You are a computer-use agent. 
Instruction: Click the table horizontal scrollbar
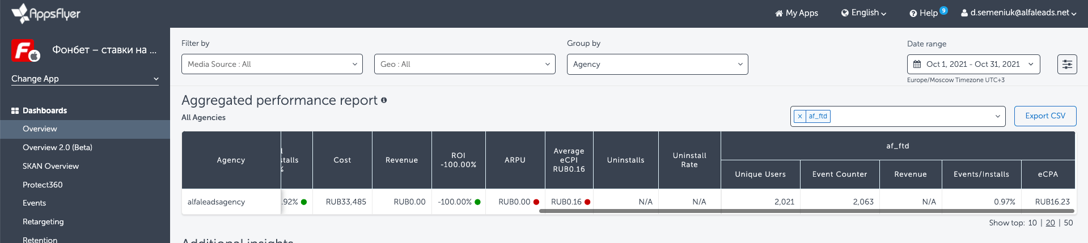pyautogui.click(x=807, y=211)
